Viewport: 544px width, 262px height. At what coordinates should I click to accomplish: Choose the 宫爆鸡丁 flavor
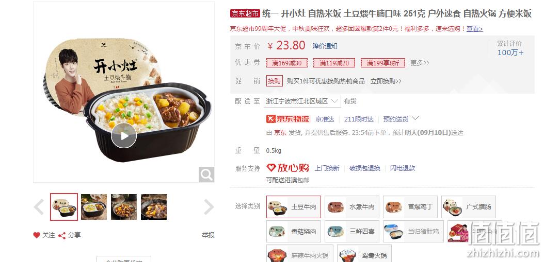[410, 207]
